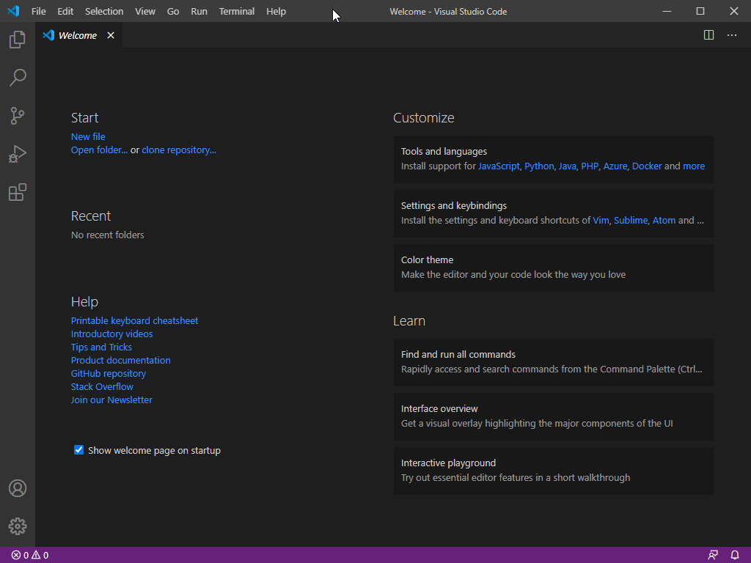Uncheck Show welcome page on startup
The width and height of the screenshot is (751, 563).
pos(79,450)
